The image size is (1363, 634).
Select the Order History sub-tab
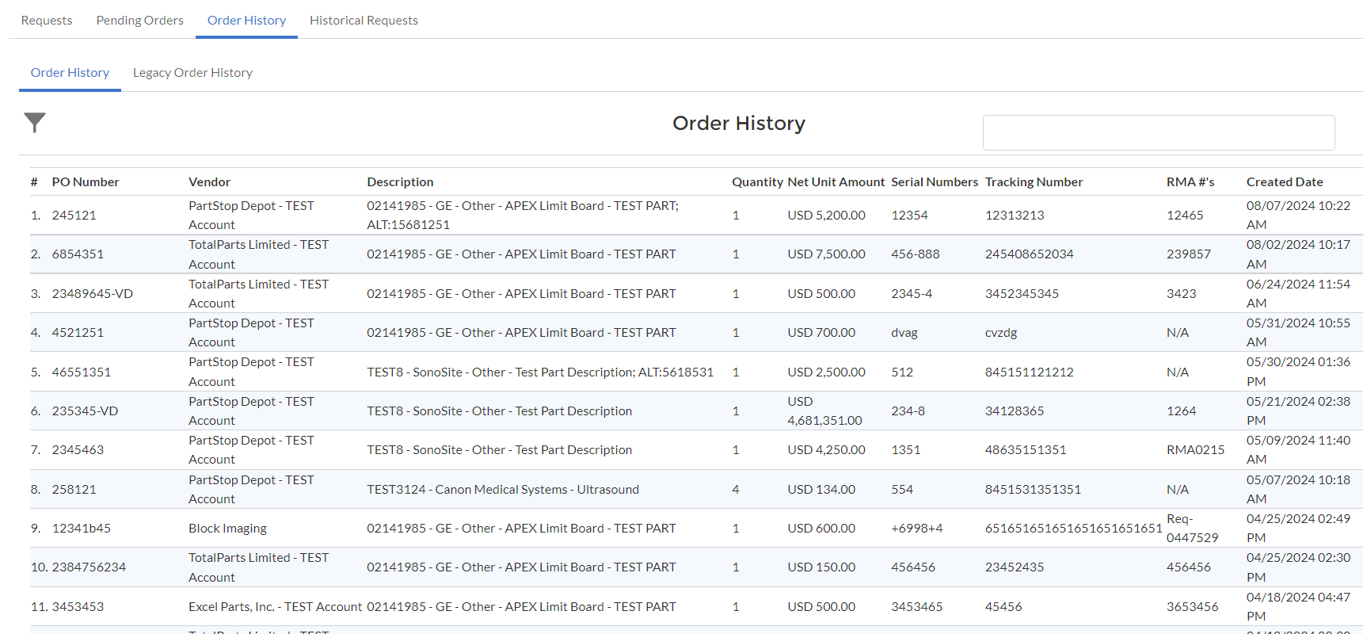click(70, 73)
